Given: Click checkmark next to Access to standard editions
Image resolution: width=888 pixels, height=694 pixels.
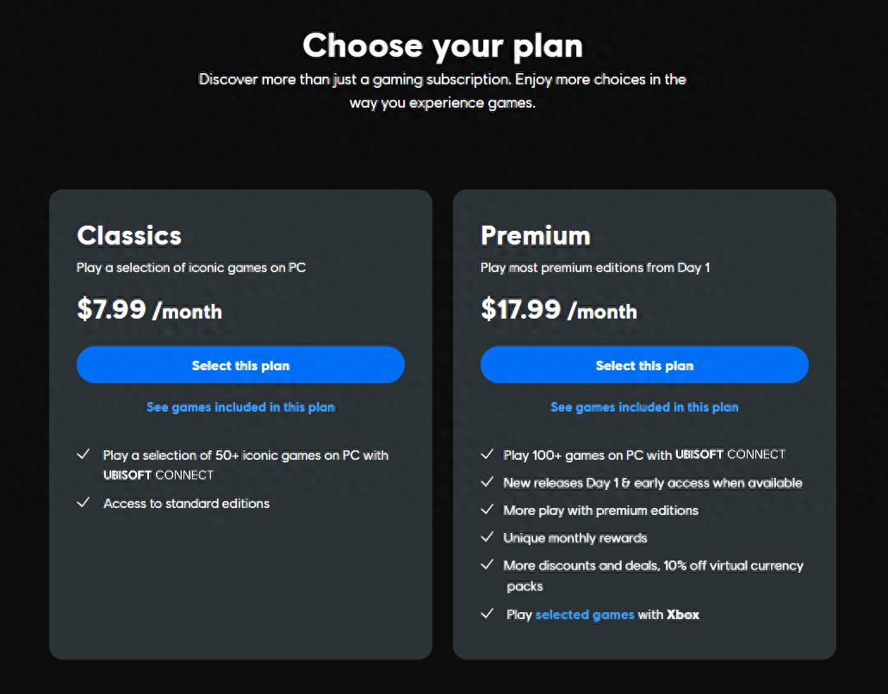Looking at the screenshot, I should click(x=84, y=502).
